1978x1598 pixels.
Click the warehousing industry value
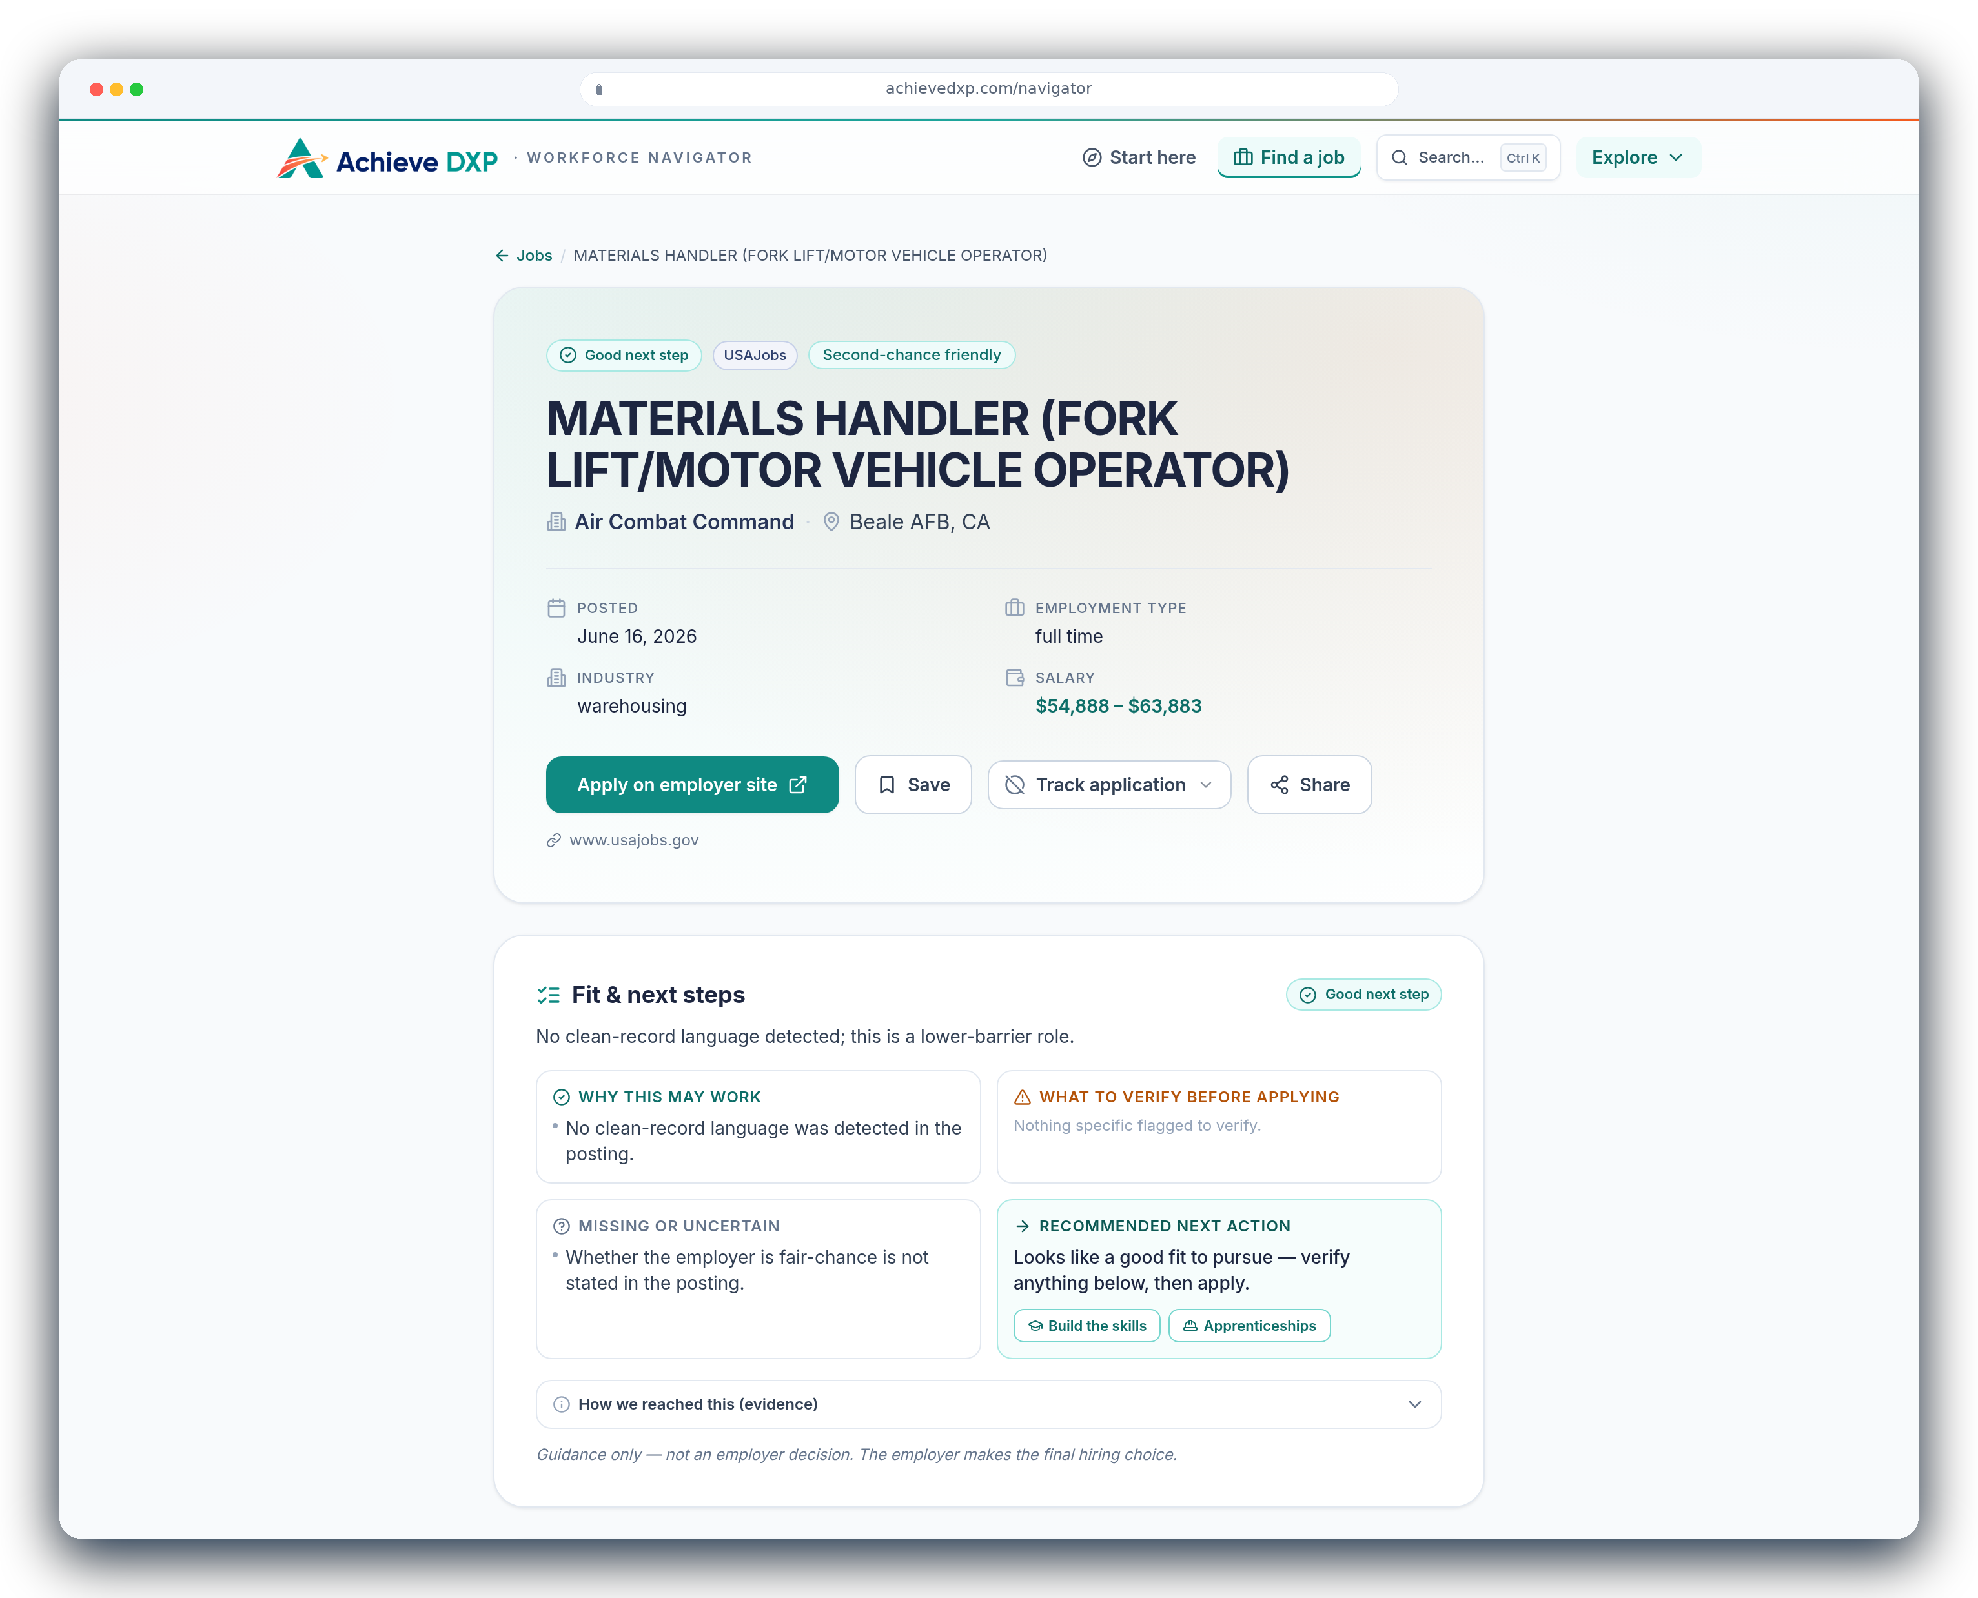[x=632, y=706]
